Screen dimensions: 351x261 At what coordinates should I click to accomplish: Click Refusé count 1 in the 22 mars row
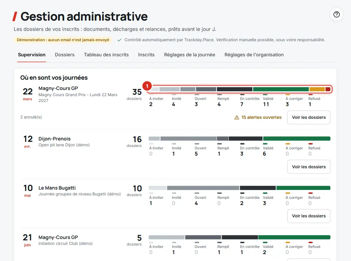[310, 104]
